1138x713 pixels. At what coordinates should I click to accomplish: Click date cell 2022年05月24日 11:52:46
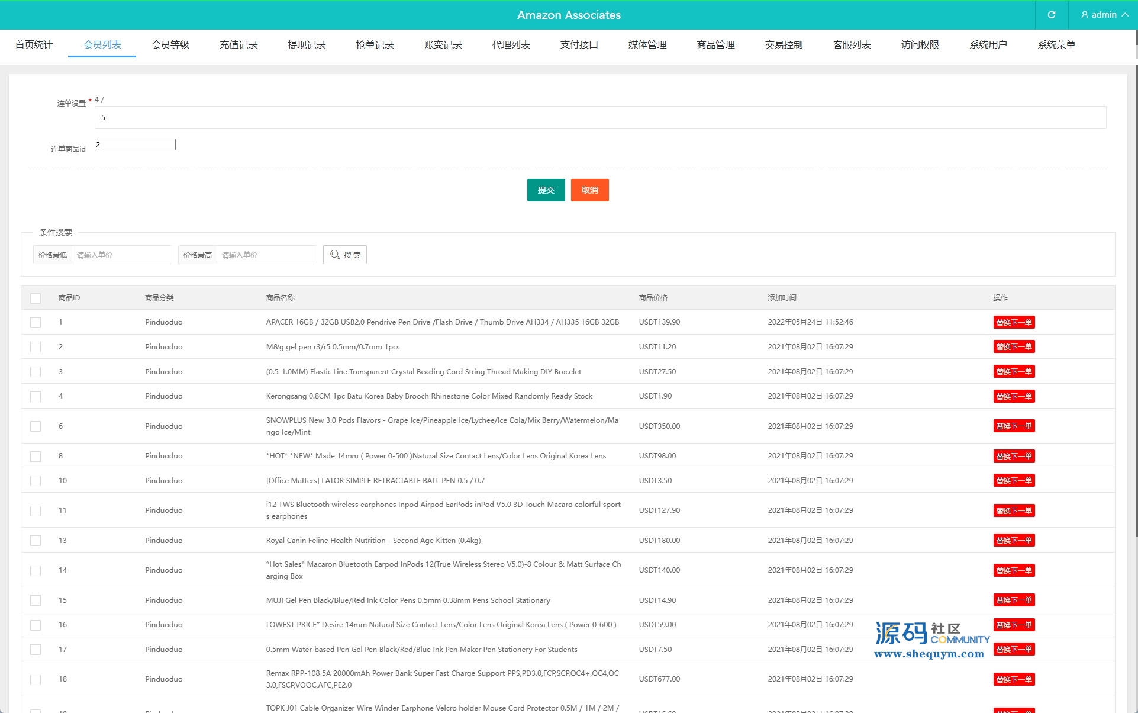[x=810, y=322]
